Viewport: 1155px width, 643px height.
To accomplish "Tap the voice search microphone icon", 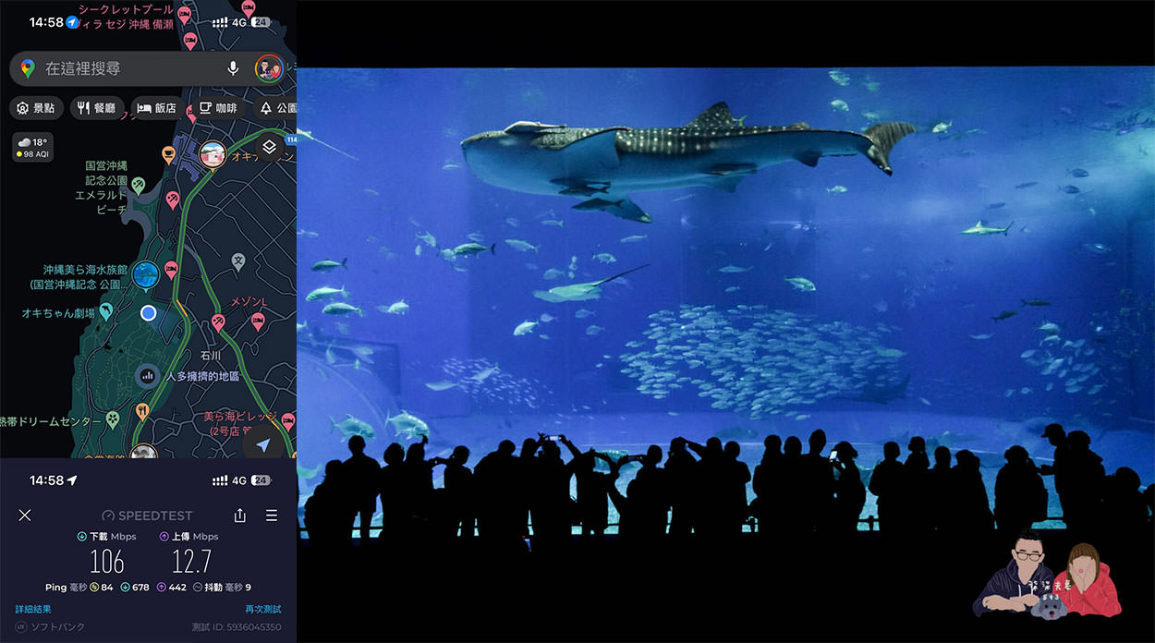I will (x=233, y=68).
